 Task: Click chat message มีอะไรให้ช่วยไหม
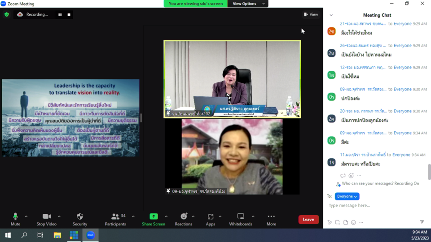click(356, 33)
